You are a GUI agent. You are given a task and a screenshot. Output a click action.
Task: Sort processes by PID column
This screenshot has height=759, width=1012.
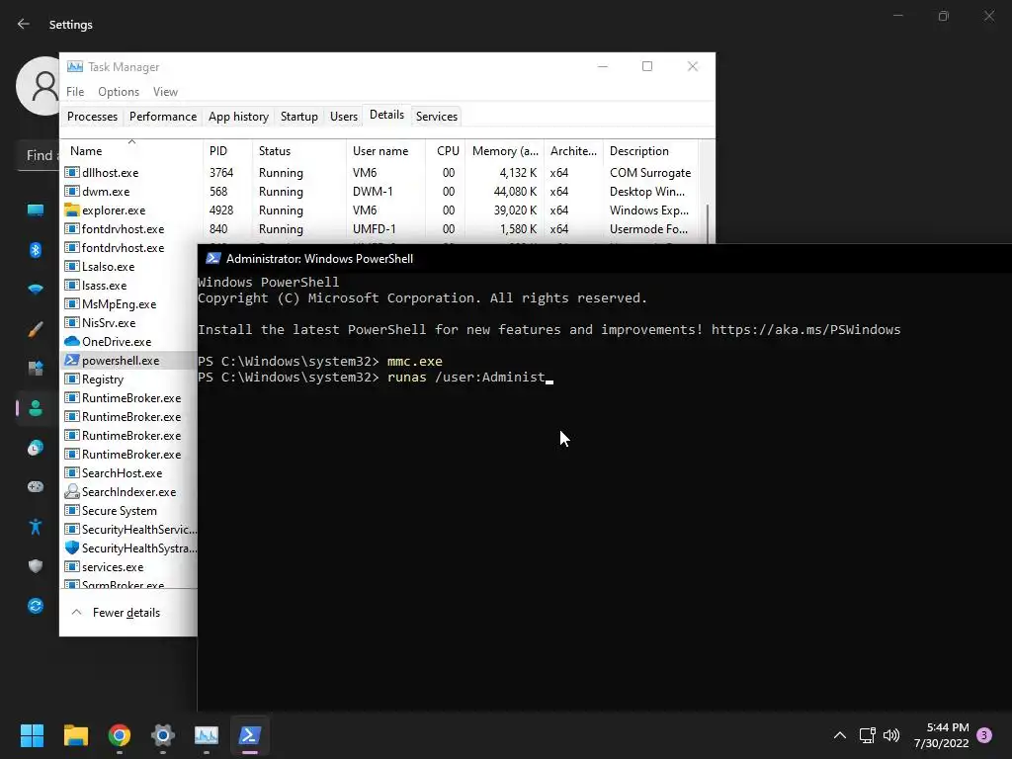[x=227, y=151]
